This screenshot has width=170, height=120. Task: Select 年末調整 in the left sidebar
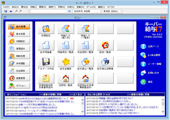pyautogui.click(x=19, y=63)
